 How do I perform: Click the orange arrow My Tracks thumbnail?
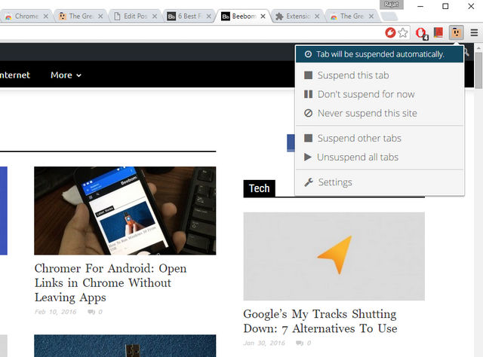334,256
